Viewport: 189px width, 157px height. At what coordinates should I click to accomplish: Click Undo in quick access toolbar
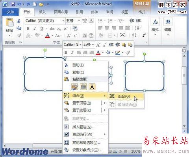19,4
